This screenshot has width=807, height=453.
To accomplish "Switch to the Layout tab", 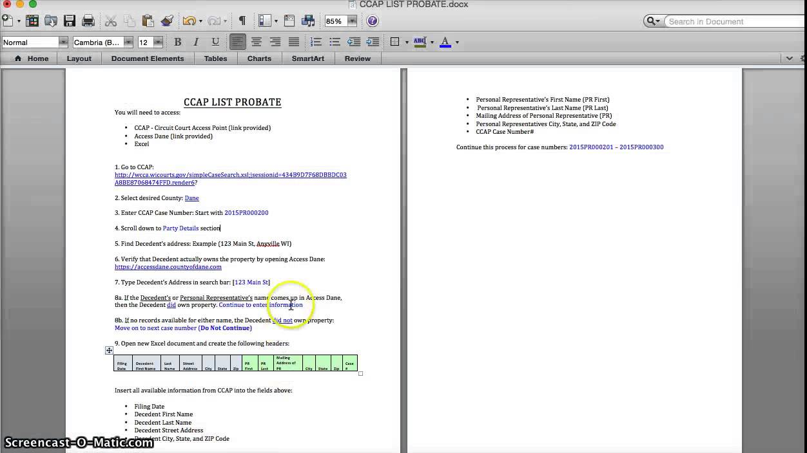I will tap(79, 59).
